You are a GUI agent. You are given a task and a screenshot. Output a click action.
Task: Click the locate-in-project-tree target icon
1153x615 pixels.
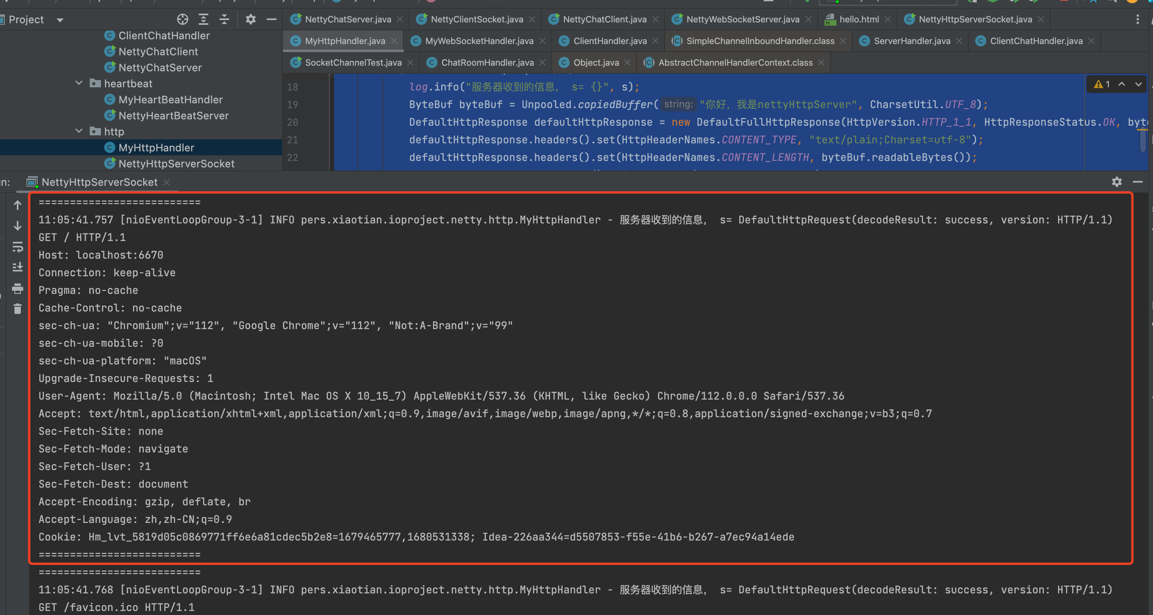click(182, 19)
